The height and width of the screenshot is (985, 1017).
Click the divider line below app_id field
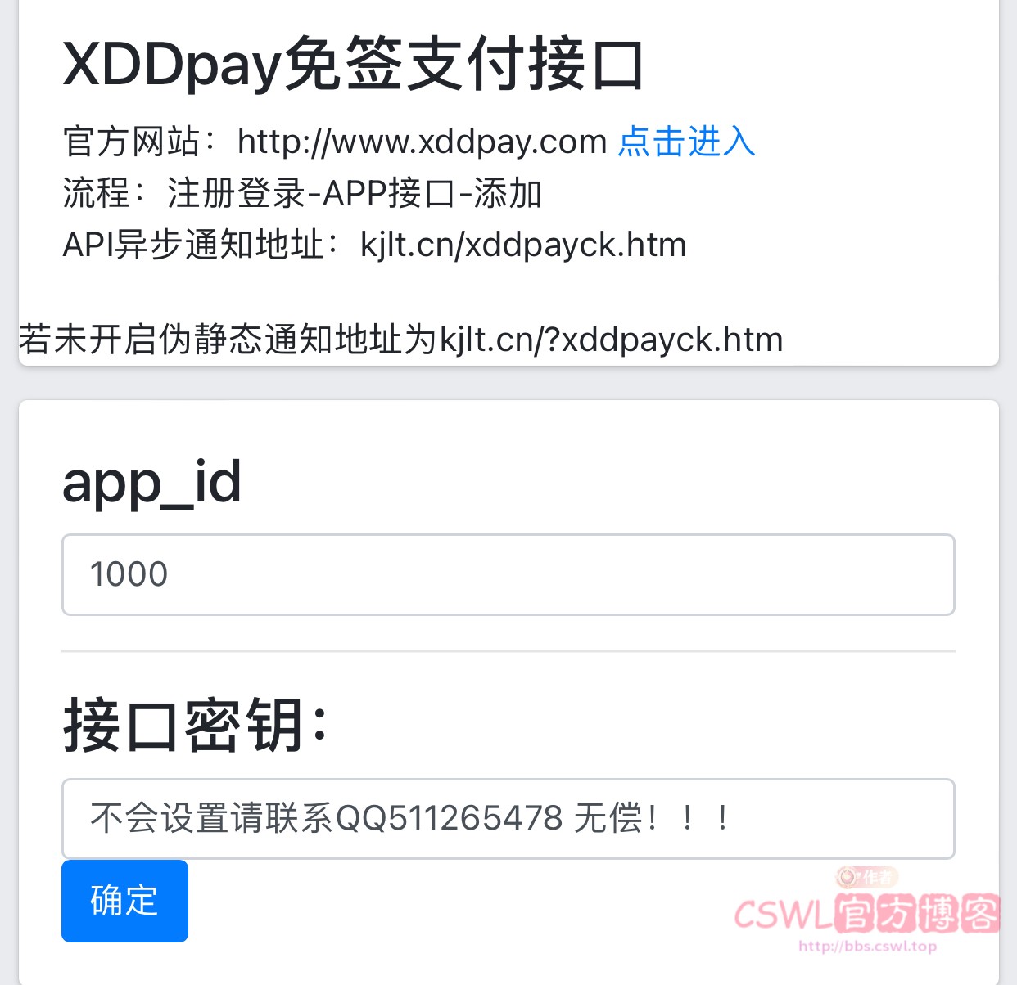(508, 651)
